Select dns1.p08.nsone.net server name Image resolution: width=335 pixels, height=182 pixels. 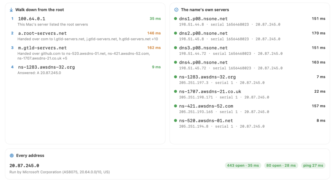pos(203,19)
